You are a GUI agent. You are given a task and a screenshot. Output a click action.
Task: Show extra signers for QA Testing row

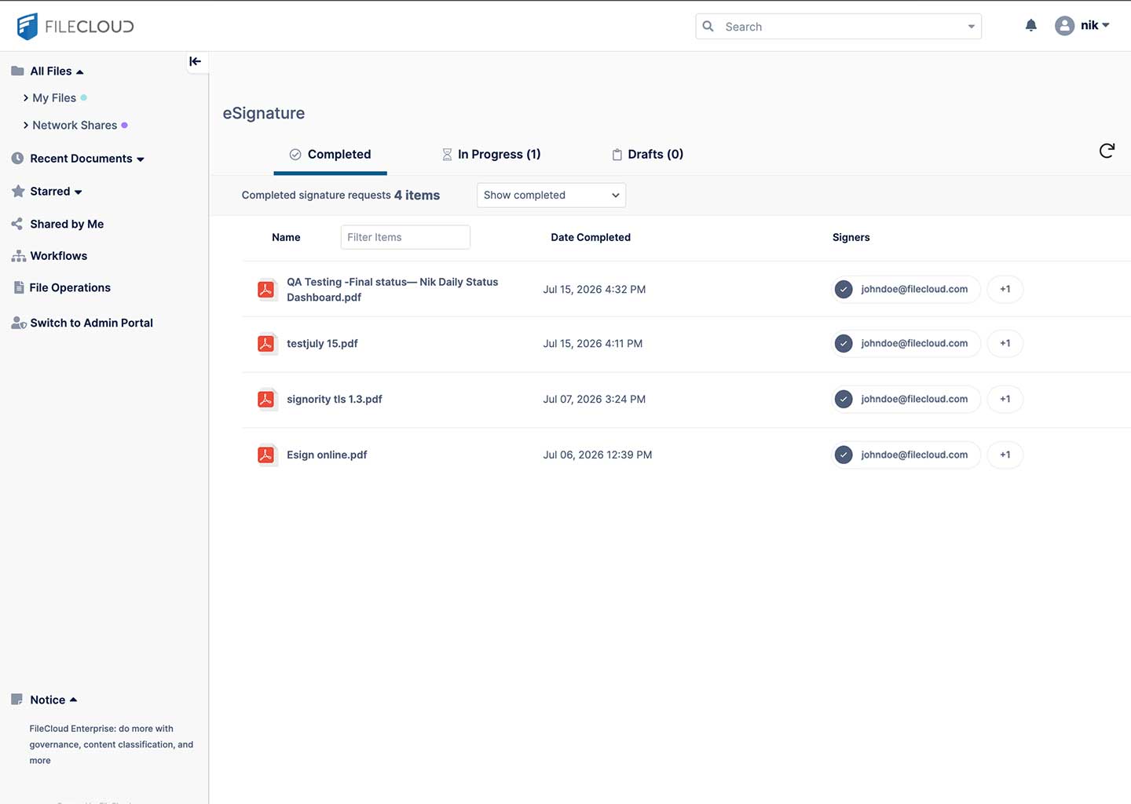pos(1005,289)
